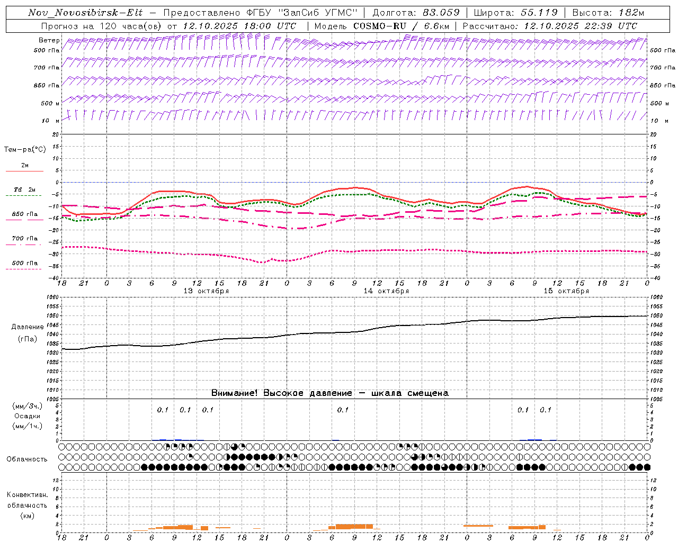The image size is (678, 542).
Task: Select the Модель COSMO-RU / 6.6км text
Action: pos(381,26)
